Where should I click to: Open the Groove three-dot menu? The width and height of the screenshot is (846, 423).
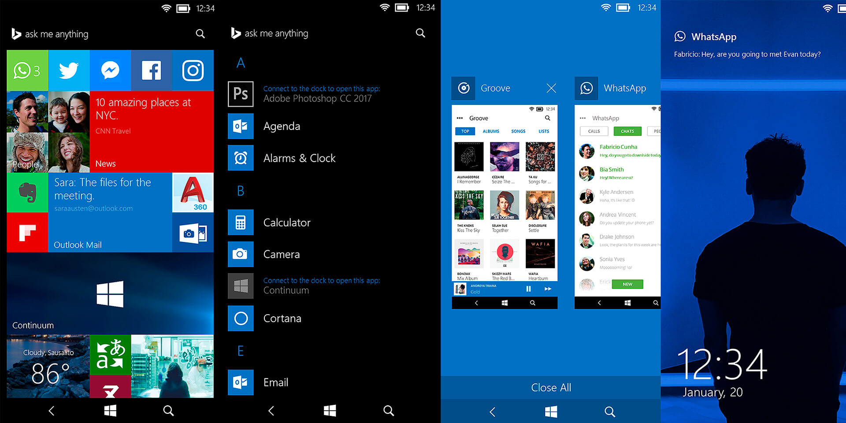460,118
